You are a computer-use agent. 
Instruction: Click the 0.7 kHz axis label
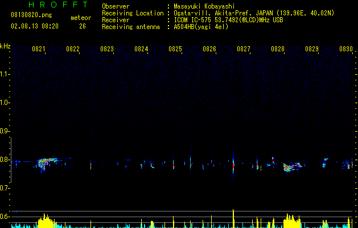(x=4, y=188)
